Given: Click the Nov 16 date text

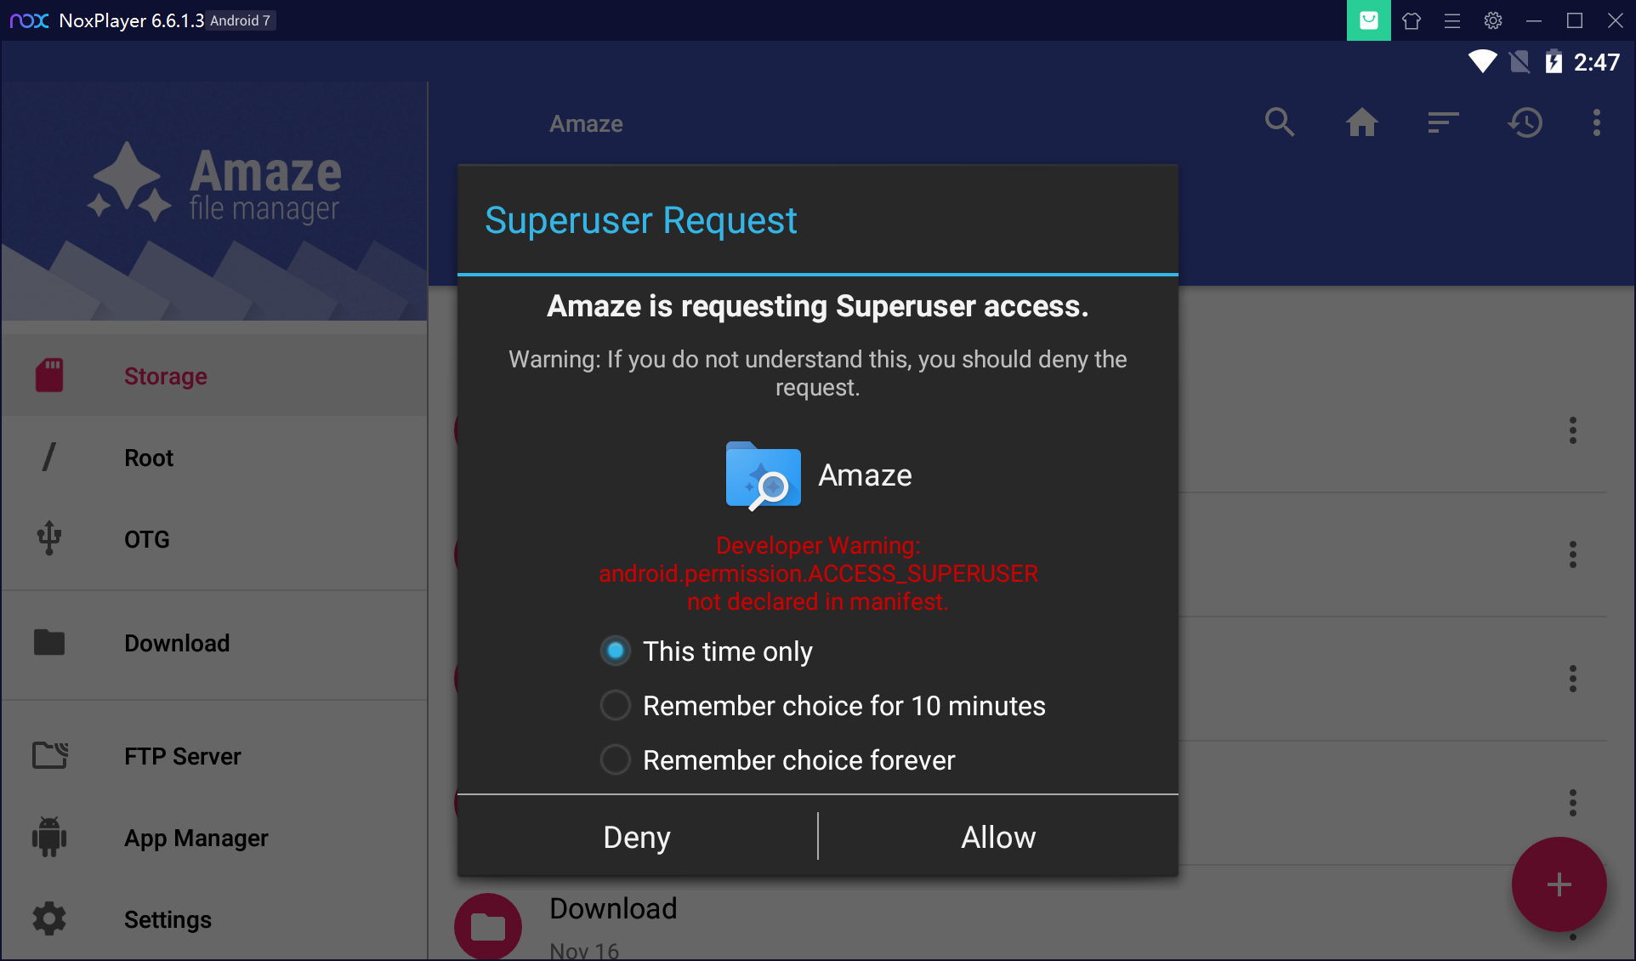Looking at the screenshot, I should pyautogui.click(x=584, y=952).
